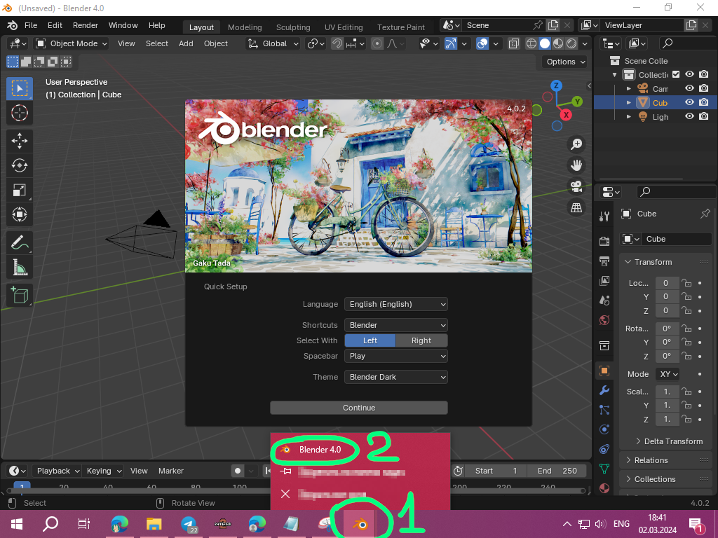Choose the Add Cube tool
Screen dimensions: 718x538
[x=19, y=295]
